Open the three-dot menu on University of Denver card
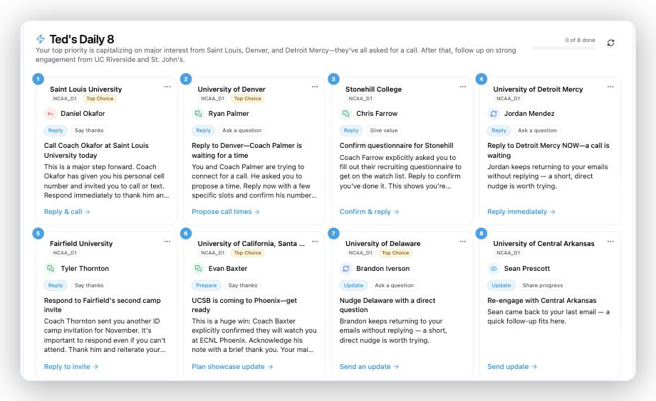Screen dimensions: 656x401 click(315, 87)
